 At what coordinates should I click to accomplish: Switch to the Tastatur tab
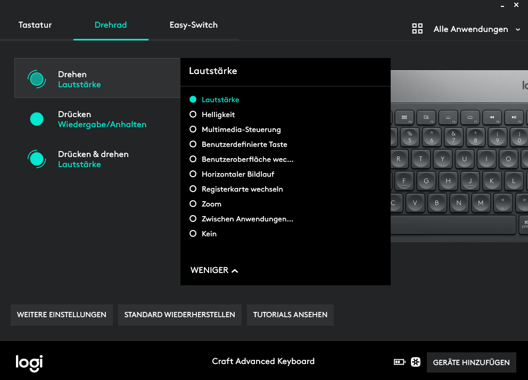[x=35, y=25]
